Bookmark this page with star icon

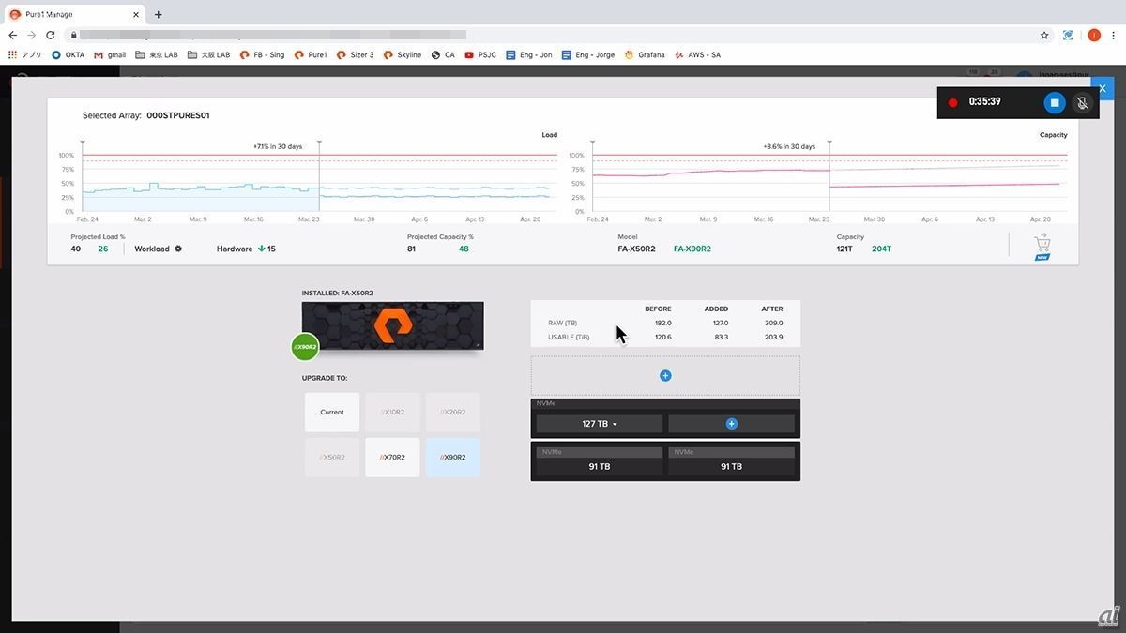tap(1044, 36)
